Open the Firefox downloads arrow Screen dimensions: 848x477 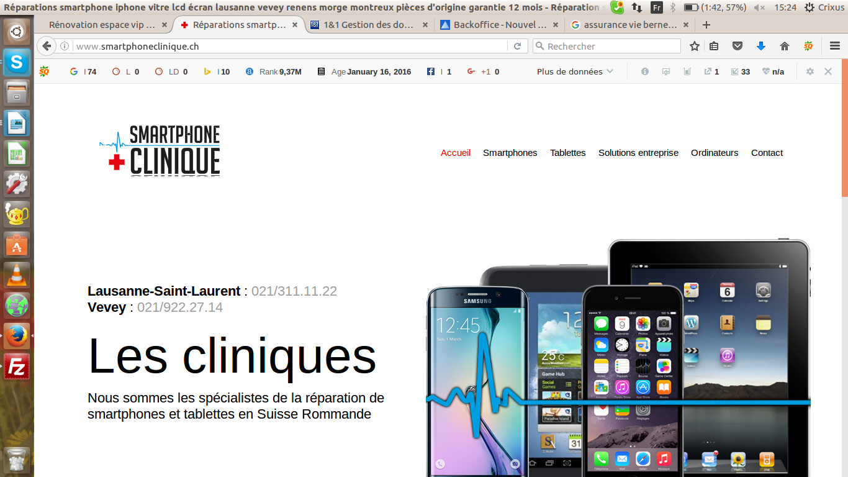tap(761, 46)
